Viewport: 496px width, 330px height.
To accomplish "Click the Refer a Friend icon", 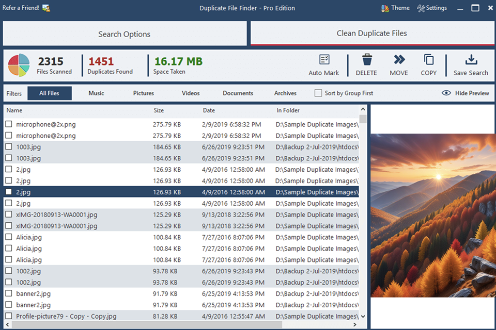I will 46,8.
